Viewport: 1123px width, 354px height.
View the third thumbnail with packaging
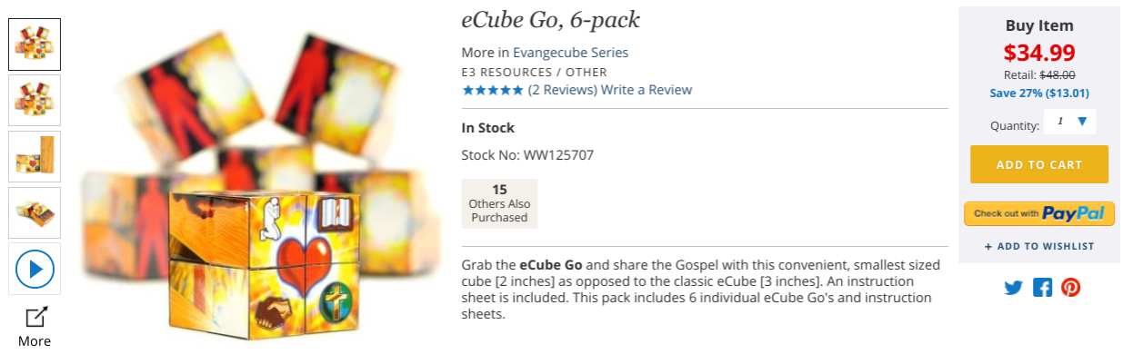(35, 157)
